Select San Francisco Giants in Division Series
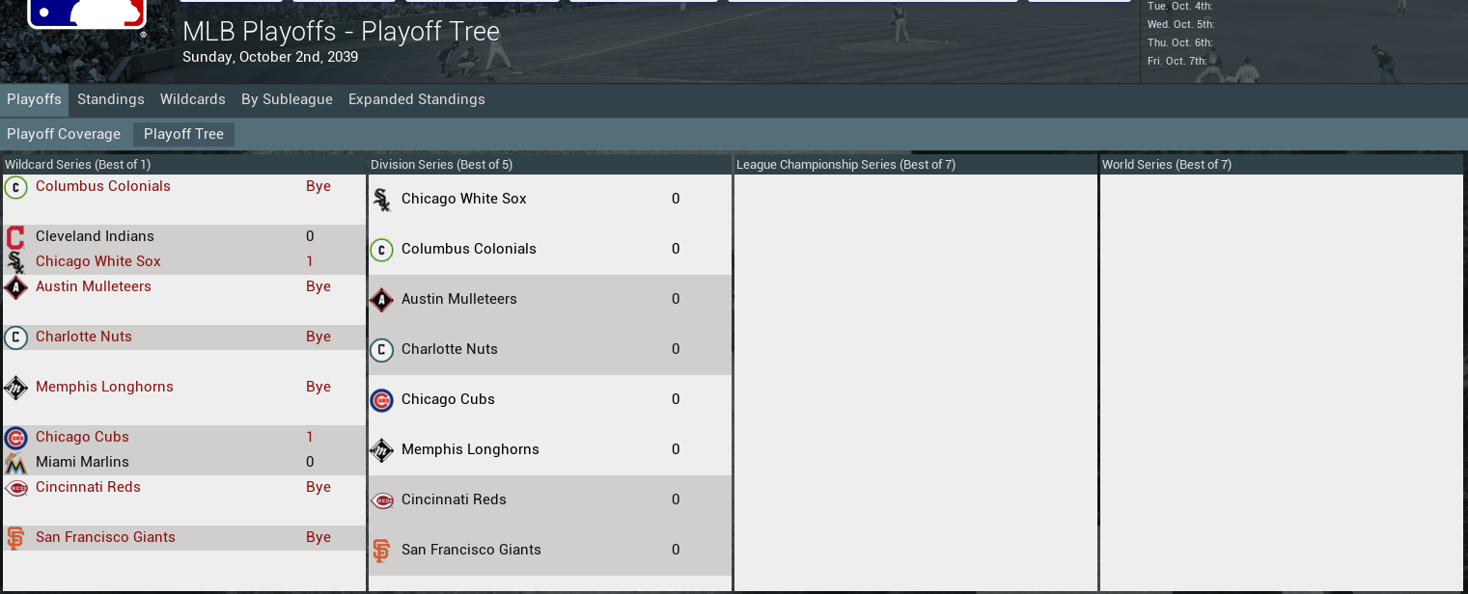The image size is (1468, 594). [471, 550]
